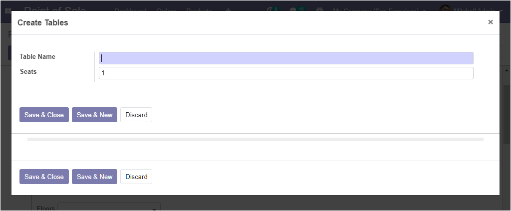Focus the Table Name text field
The height and width of the screenshot is (211, 511).
(286, 58)
